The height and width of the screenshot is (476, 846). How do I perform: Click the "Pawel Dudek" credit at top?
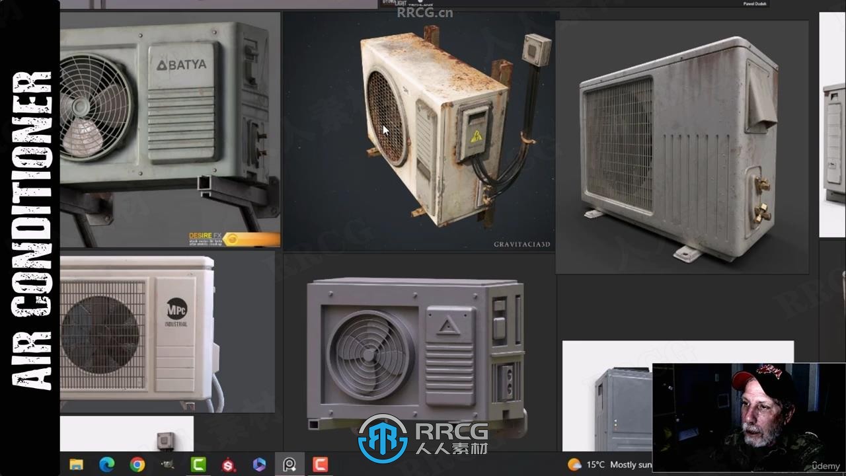755,3
